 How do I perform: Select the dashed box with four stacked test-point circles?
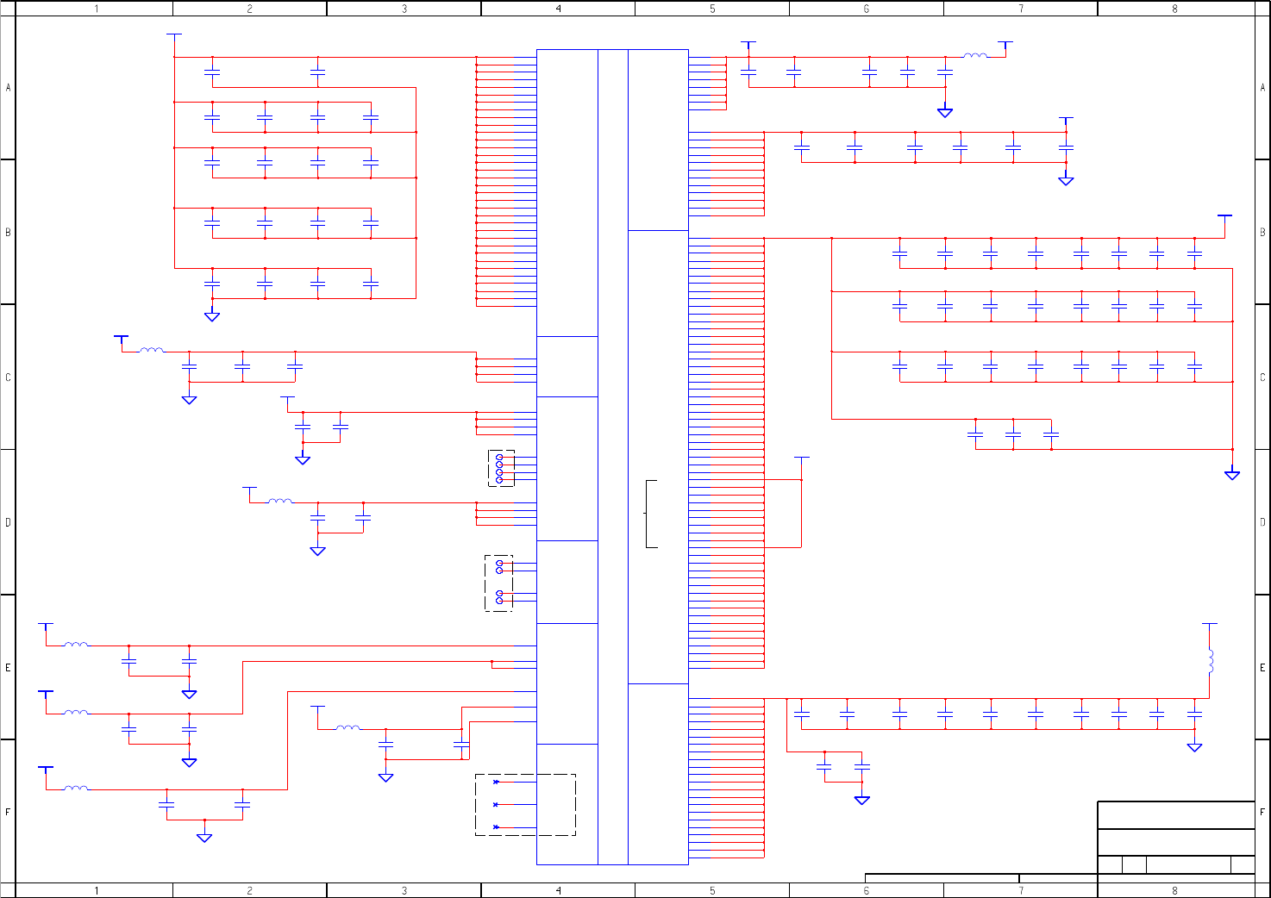(x=501, y=468)
